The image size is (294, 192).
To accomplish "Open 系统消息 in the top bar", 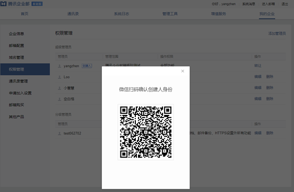I will (x=248, y=4).
